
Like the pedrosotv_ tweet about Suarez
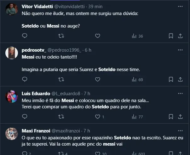pyautogui.click(x=98, y=80)
